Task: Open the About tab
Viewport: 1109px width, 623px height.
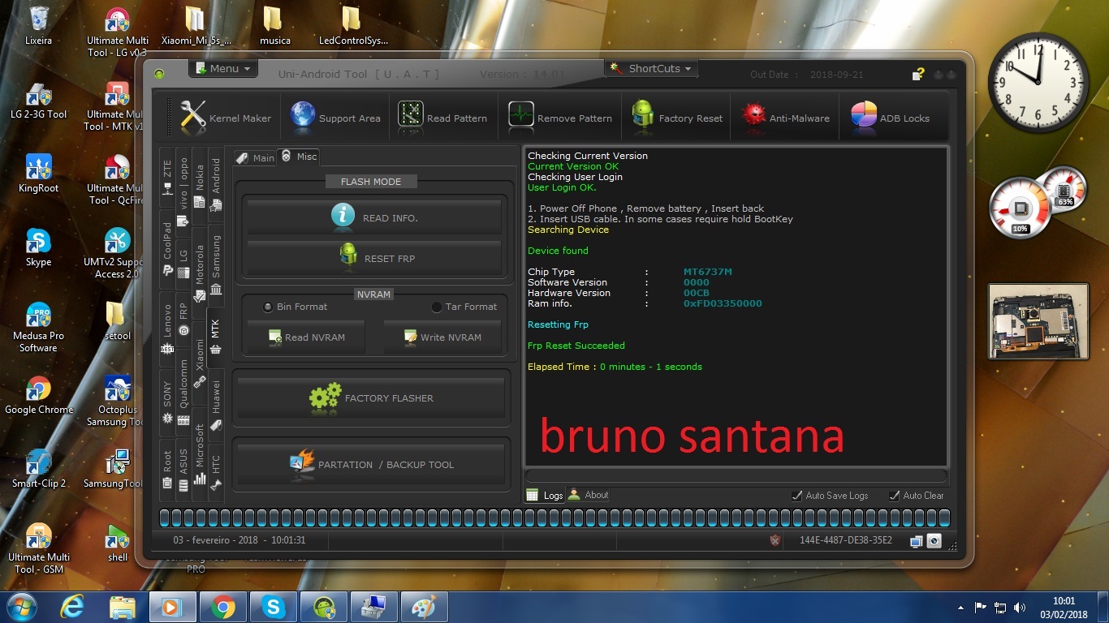Action: tap(589, 495)
